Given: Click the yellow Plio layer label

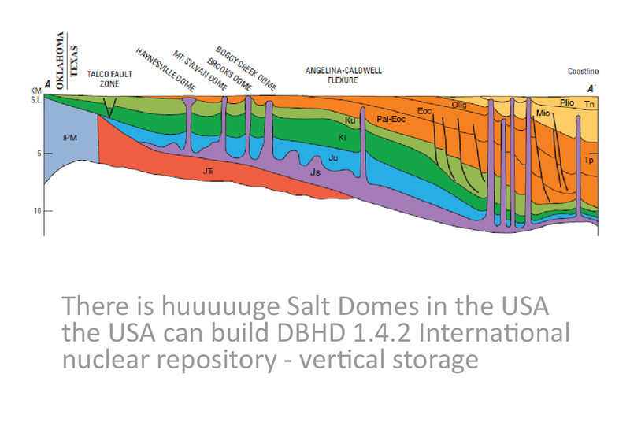Looking at the screenshot, I should coord(566,102).
